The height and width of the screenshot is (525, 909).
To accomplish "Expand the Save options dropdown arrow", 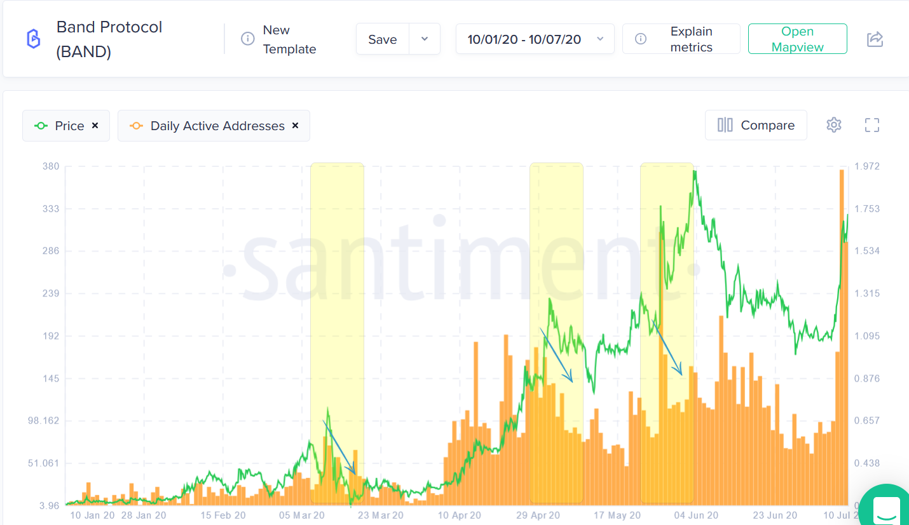I will click(425, 39).
